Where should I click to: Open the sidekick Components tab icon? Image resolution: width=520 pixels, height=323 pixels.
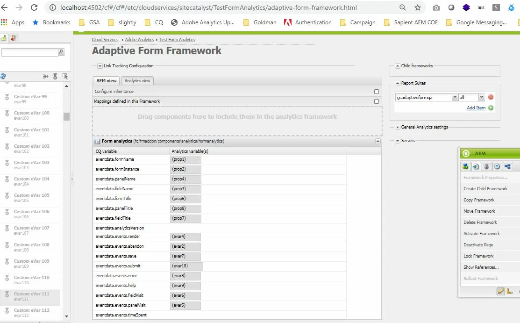point(466,167)
